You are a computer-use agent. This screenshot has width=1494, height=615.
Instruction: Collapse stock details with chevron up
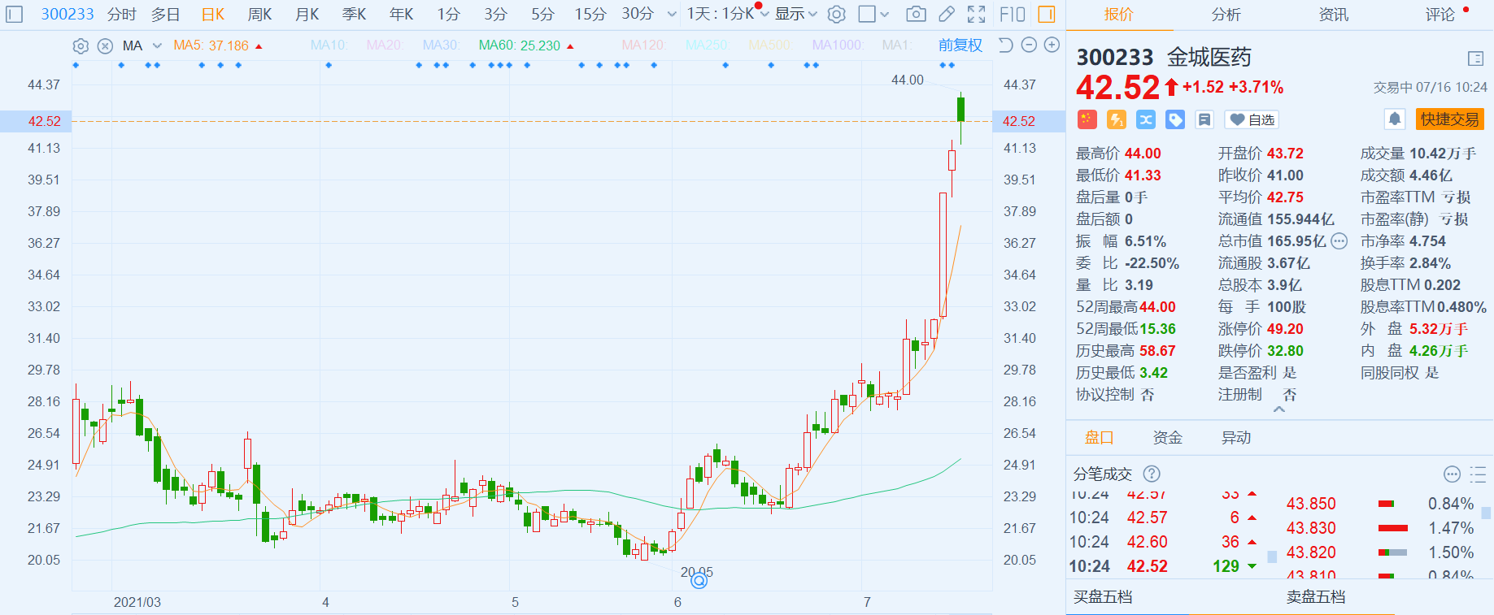(1279, 409)
